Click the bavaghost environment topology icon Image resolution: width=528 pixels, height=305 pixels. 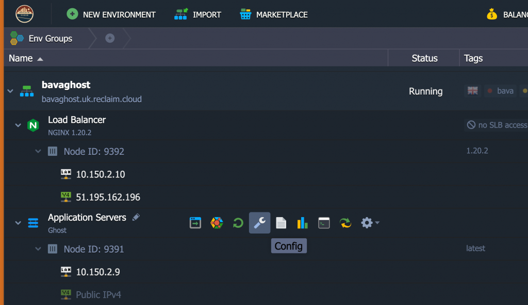pyautogui.click(x=27, y=91)
